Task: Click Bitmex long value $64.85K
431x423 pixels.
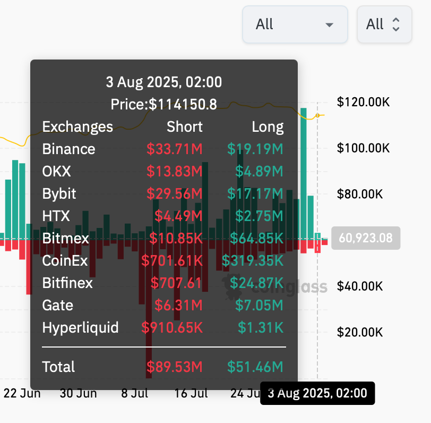Action: click(256, 238)
